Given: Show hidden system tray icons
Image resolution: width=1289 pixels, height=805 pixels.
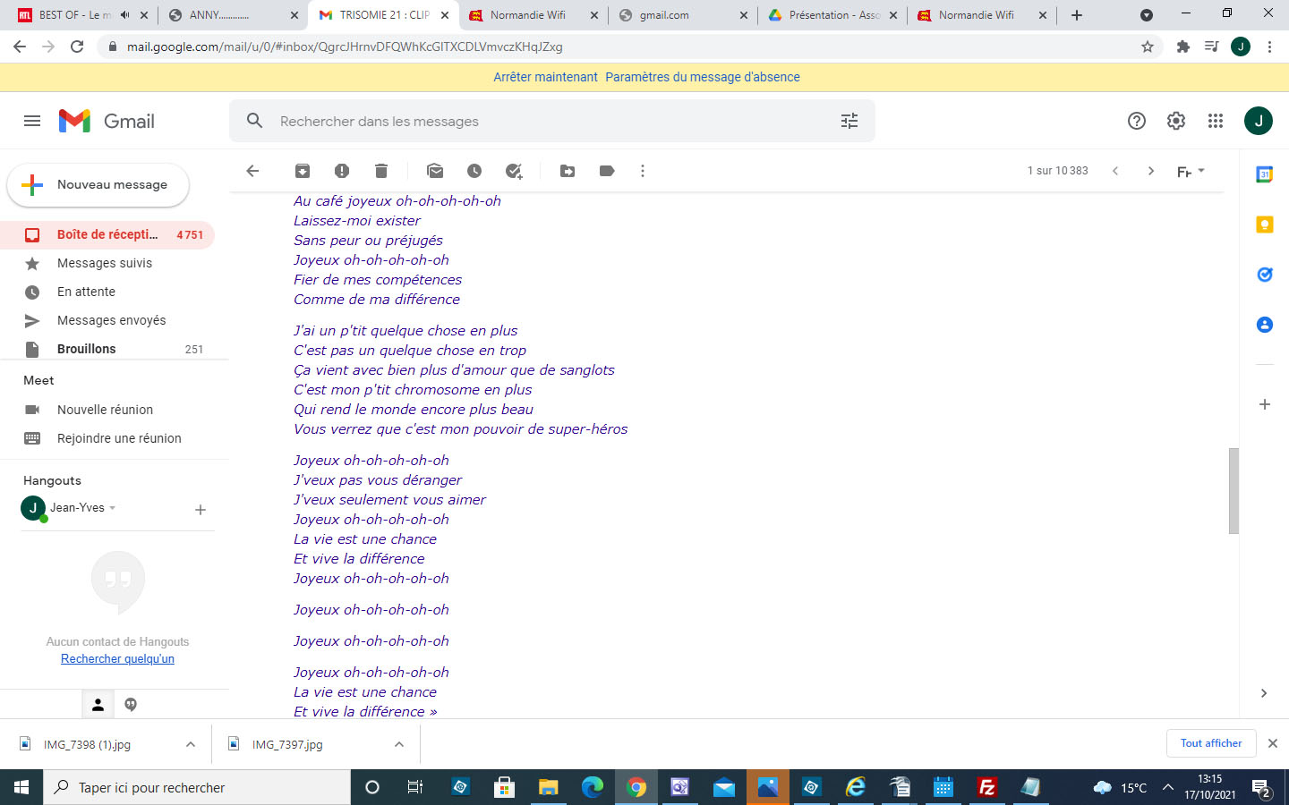Looking at the screenshot, I should (x=1168, y=787).
